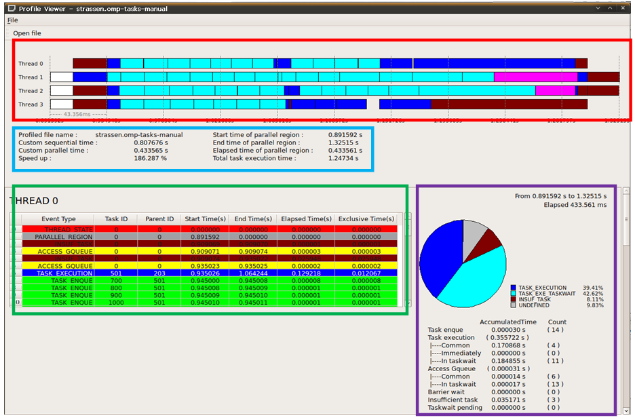635x420 pixels.
Task: Click the white starting block on Thread 1
Action: [x=62, y=77]
